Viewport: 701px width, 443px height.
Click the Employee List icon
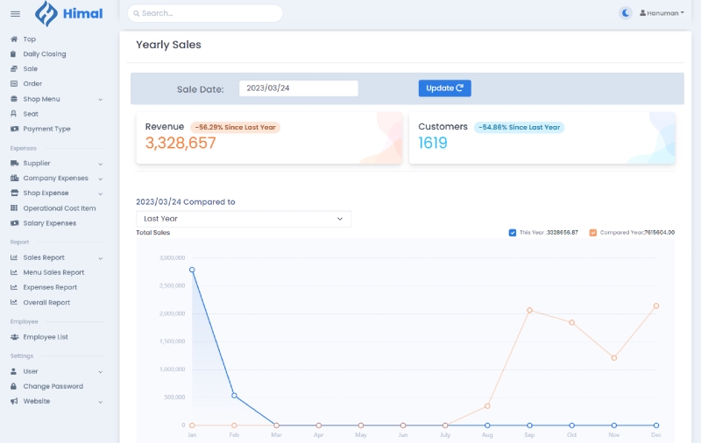coord(14,337)
